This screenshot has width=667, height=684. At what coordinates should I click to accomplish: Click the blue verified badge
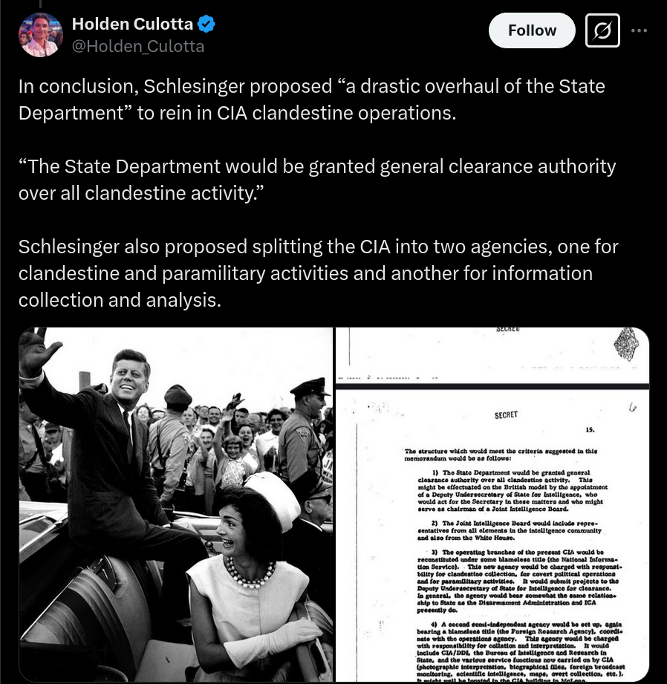206,24
